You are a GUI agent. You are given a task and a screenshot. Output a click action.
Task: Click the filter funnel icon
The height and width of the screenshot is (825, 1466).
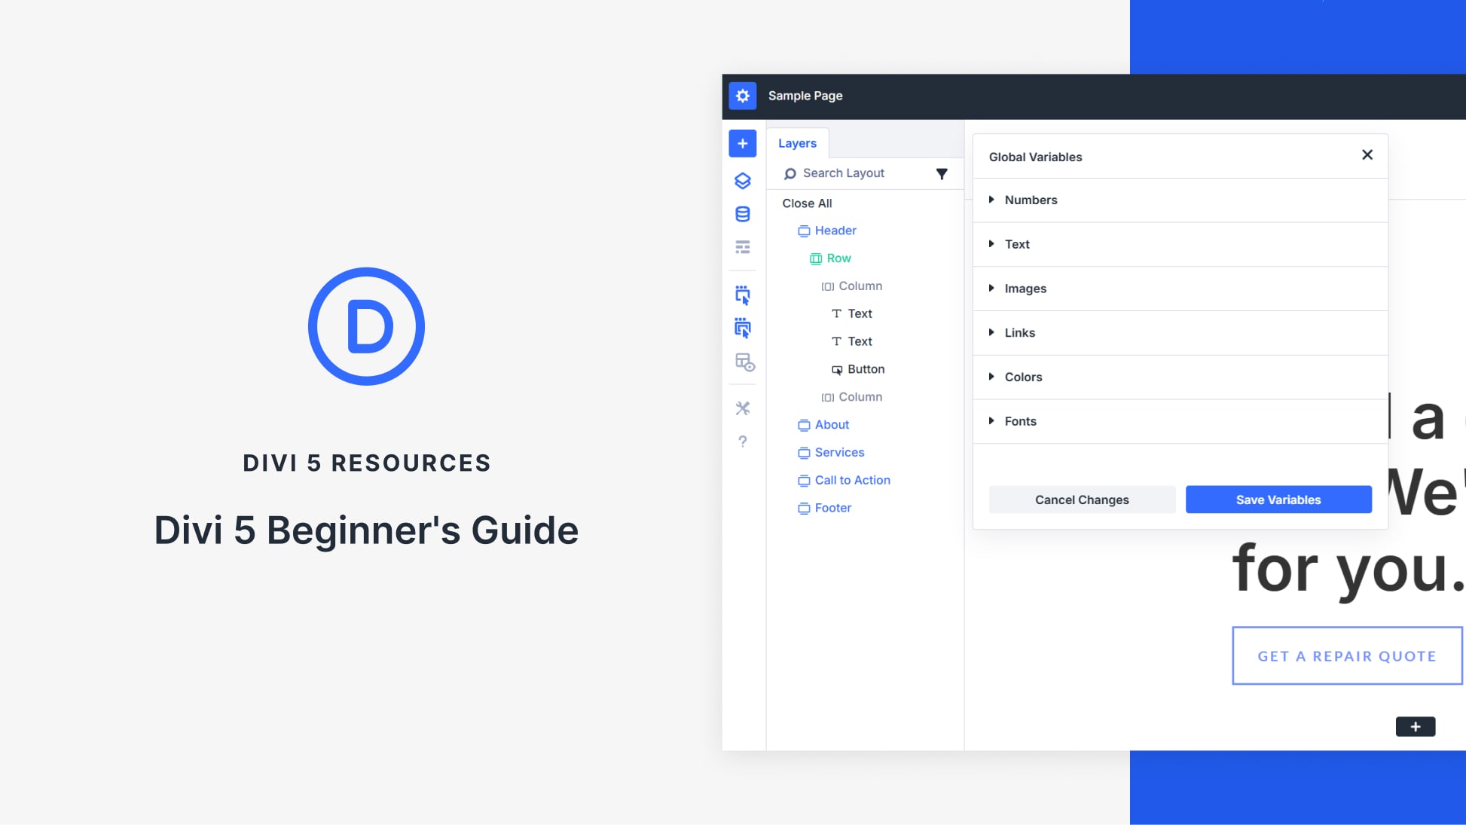click(941, 174)
